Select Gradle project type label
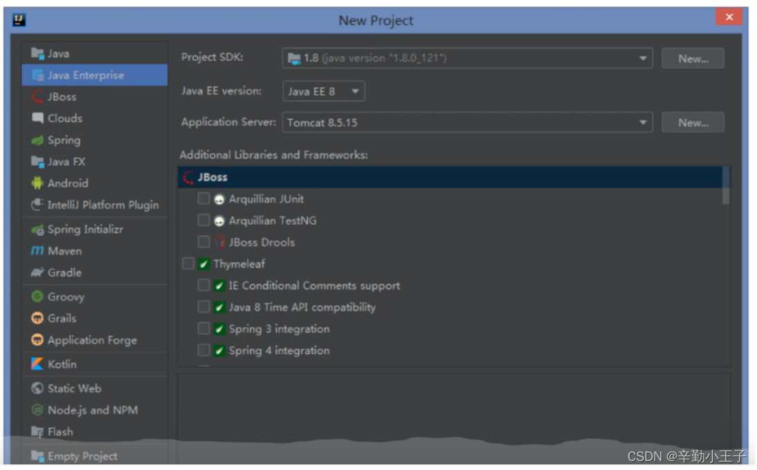Screen dimensions: 757x470 click(x=64, y=273)
